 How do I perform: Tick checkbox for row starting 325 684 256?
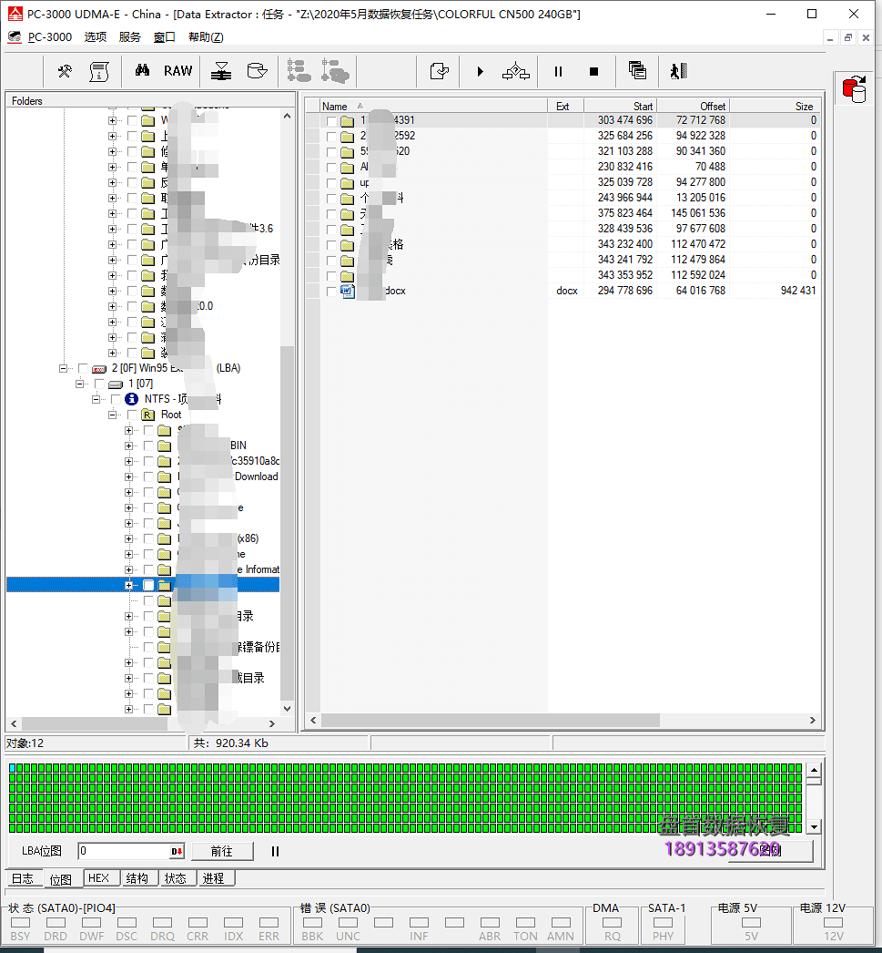[330, 136]
